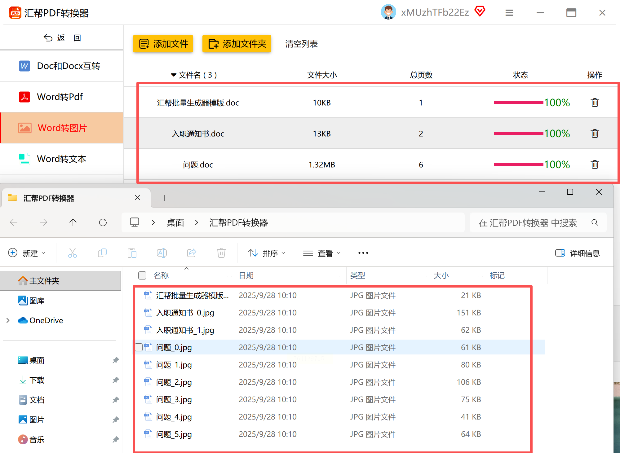Screen dimensions: 620x453
Task: Click the 清空列表 link
Action: [x=301, y=44]
